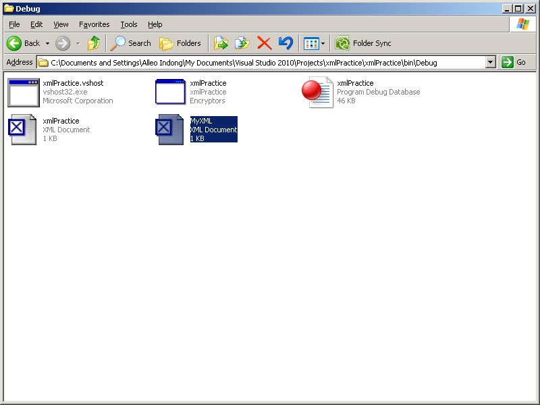Expand the Address bar dropdown arrow
The image size is (540, 405).
(491, 62)
